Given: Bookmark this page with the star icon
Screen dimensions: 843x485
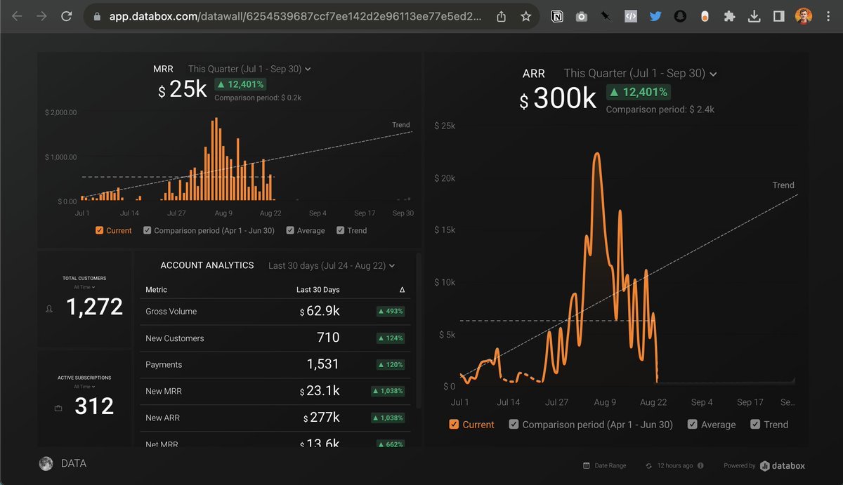Looking at the screenshot, I should tap(525, 16).
